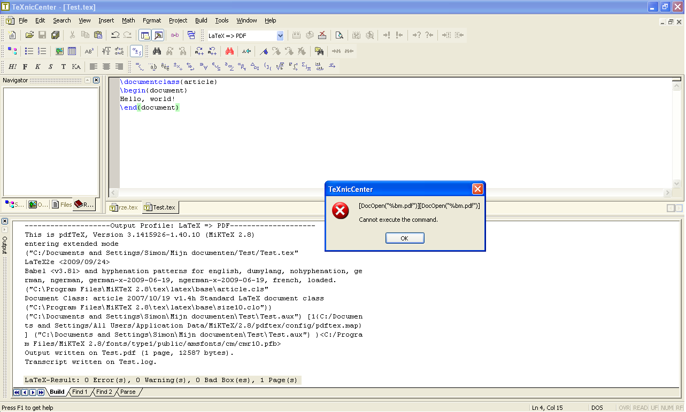686x412 pixels.
Task: Insert a bulleted itemize list
Action: (x=29, y=51)
